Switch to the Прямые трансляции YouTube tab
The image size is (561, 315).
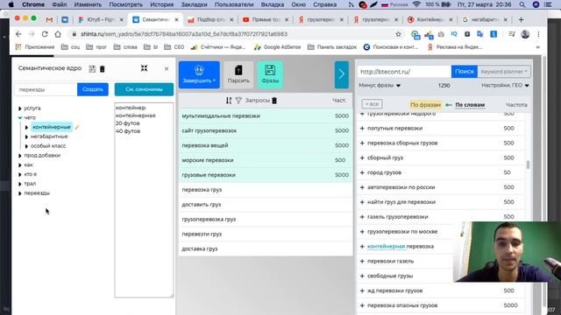tap(266, 19)
